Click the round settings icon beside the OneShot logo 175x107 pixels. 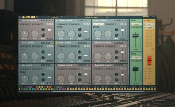pos(20,17)
